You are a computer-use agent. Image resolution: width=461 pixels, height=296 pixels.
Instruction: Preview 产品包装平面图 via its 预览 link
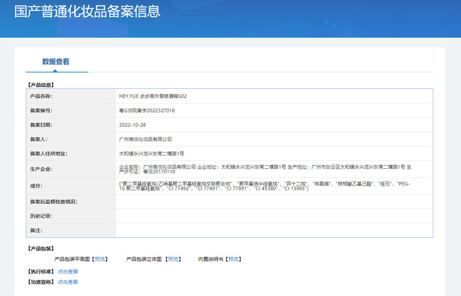tap(100, 259)
